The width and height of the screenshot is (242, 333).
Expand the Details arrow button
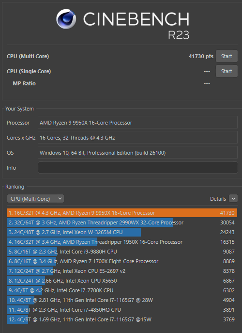click(233, 199)
